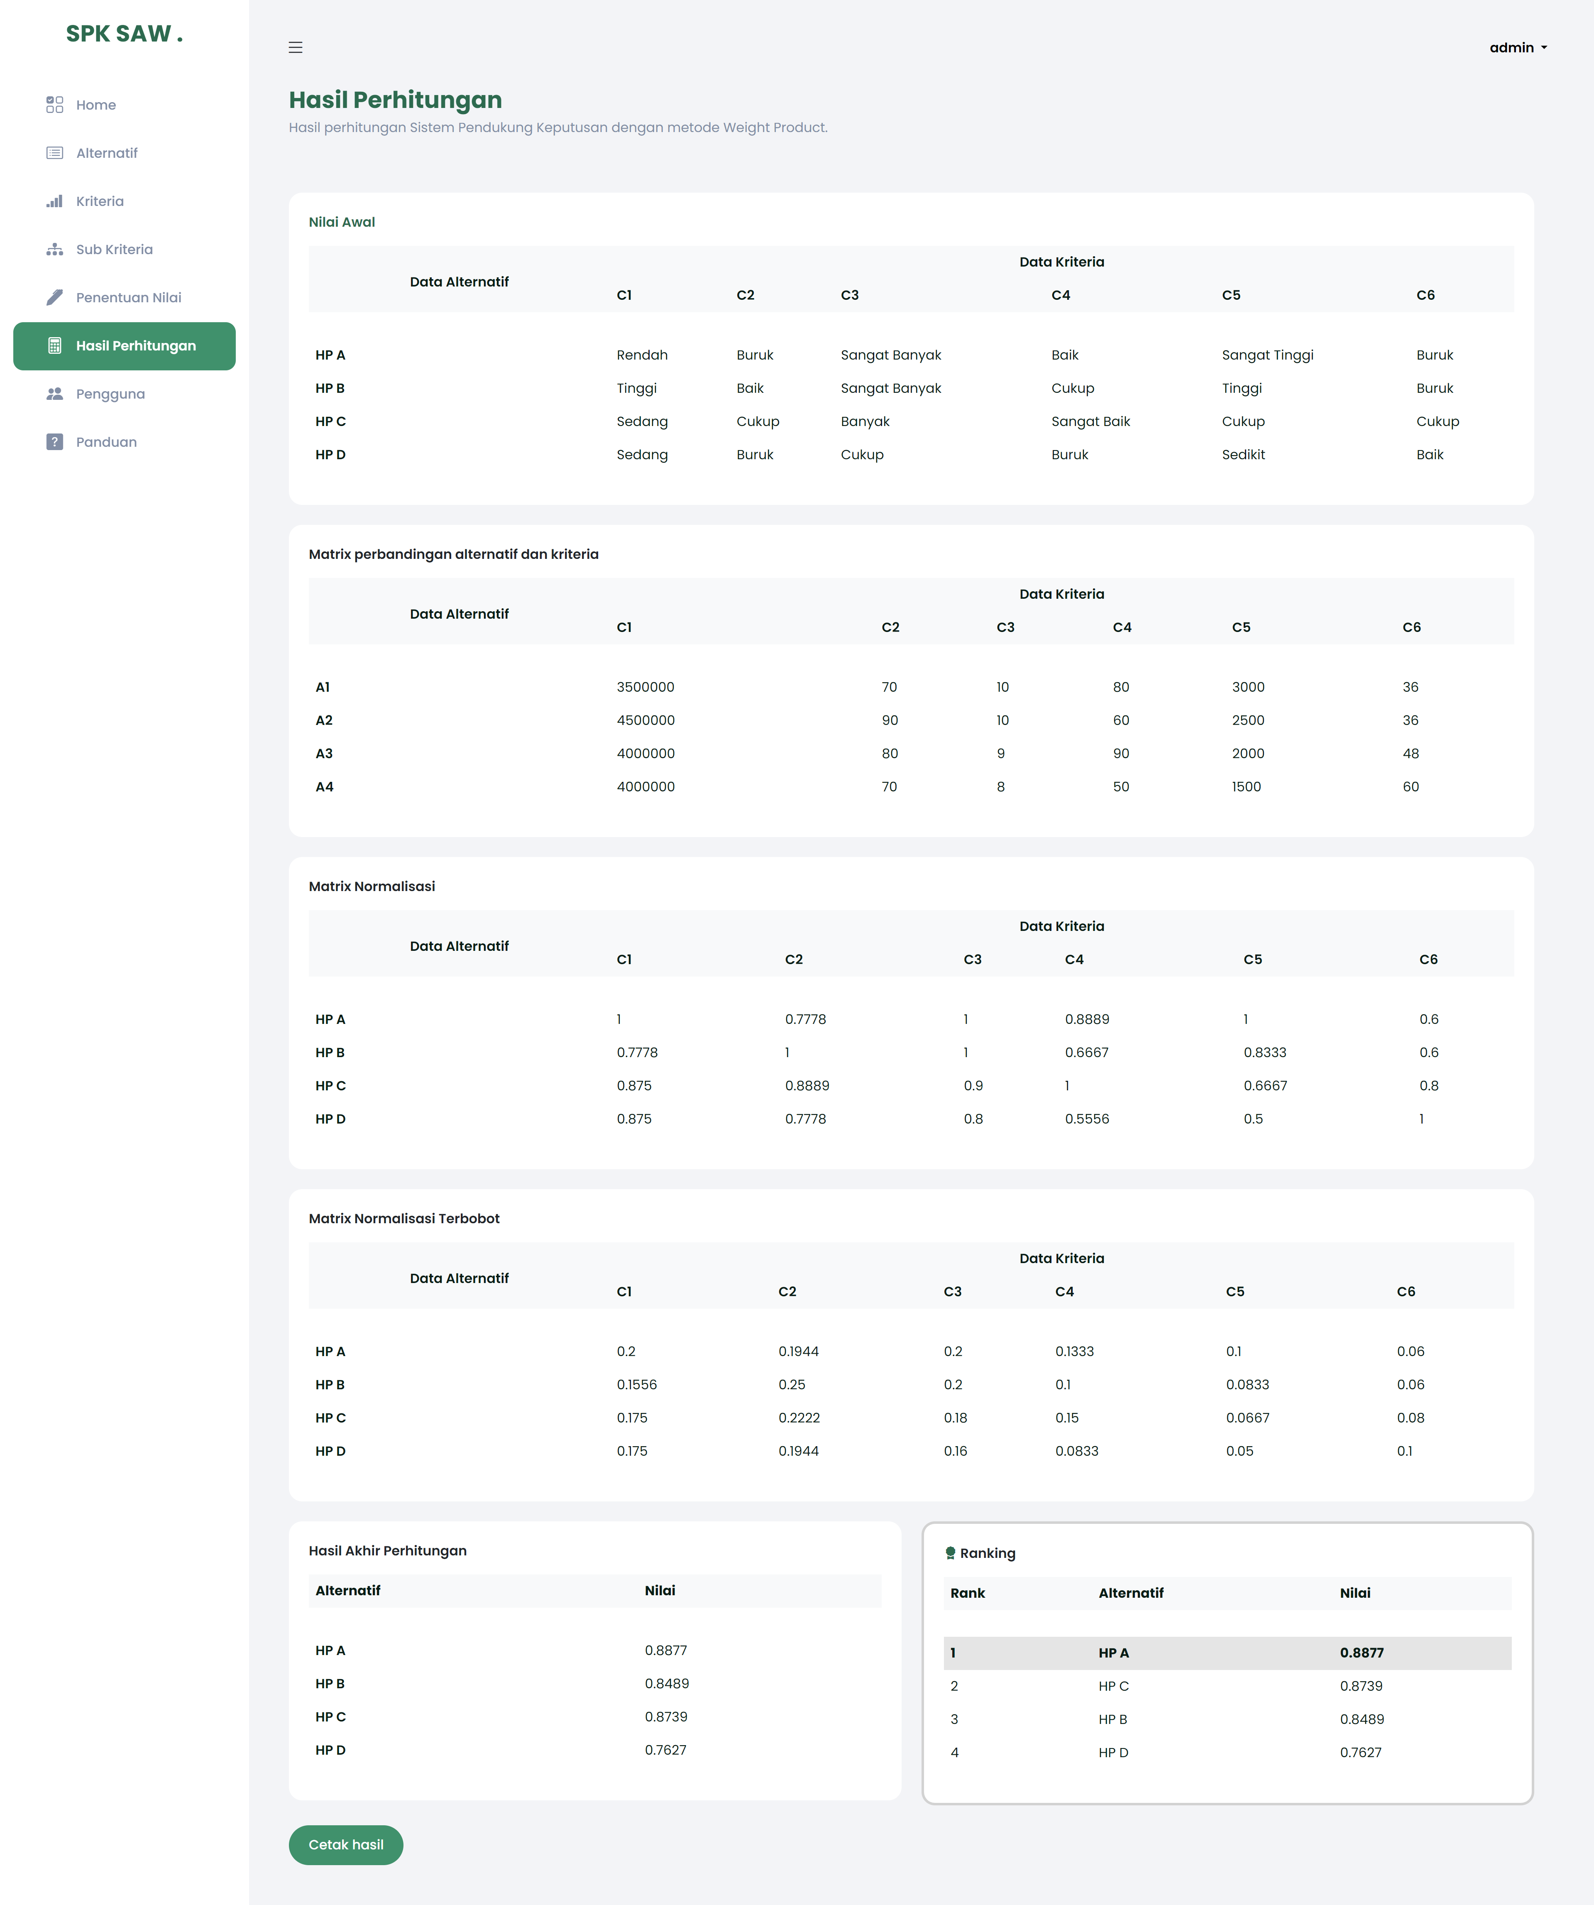Click 'Sangat Baik' cell in HP C row
Viewport: 1594px width, 1905px height.
[1091, 421]
